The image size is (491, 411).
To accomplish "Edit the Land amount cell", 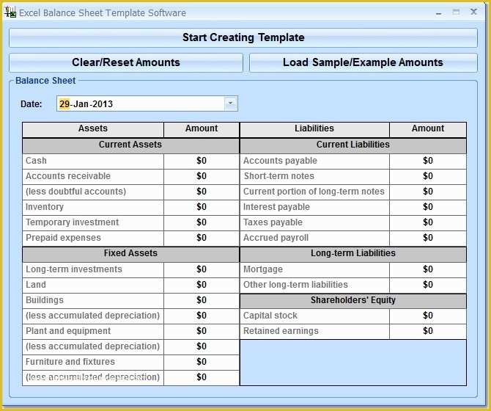I will point(202,285).
